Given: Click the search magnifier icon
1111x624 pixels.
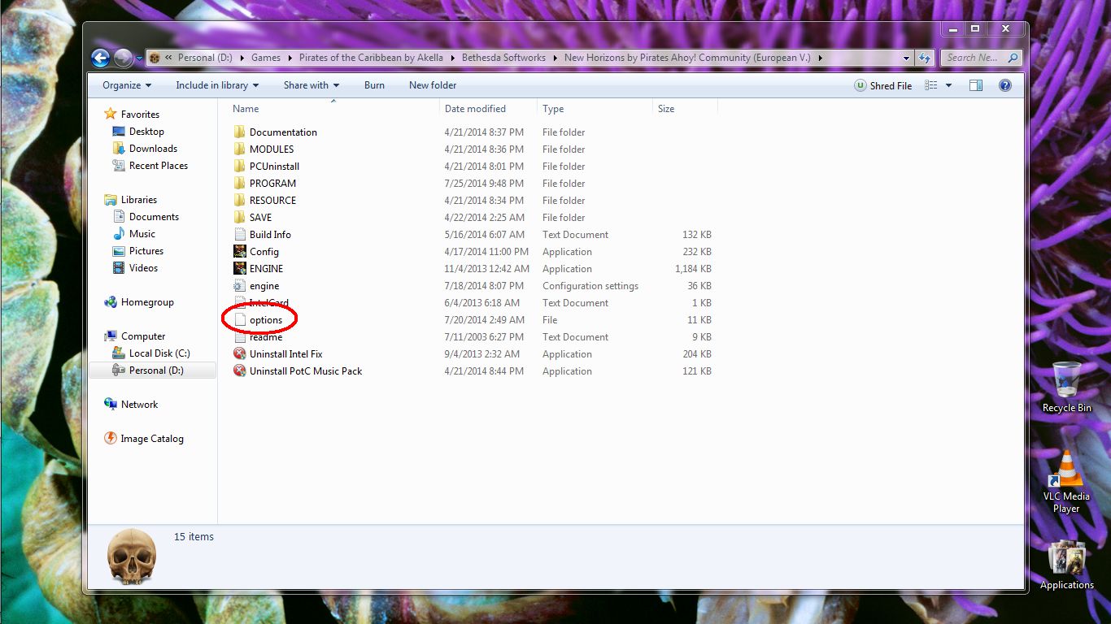Looking at the screenshot, I should [1013, 58].
